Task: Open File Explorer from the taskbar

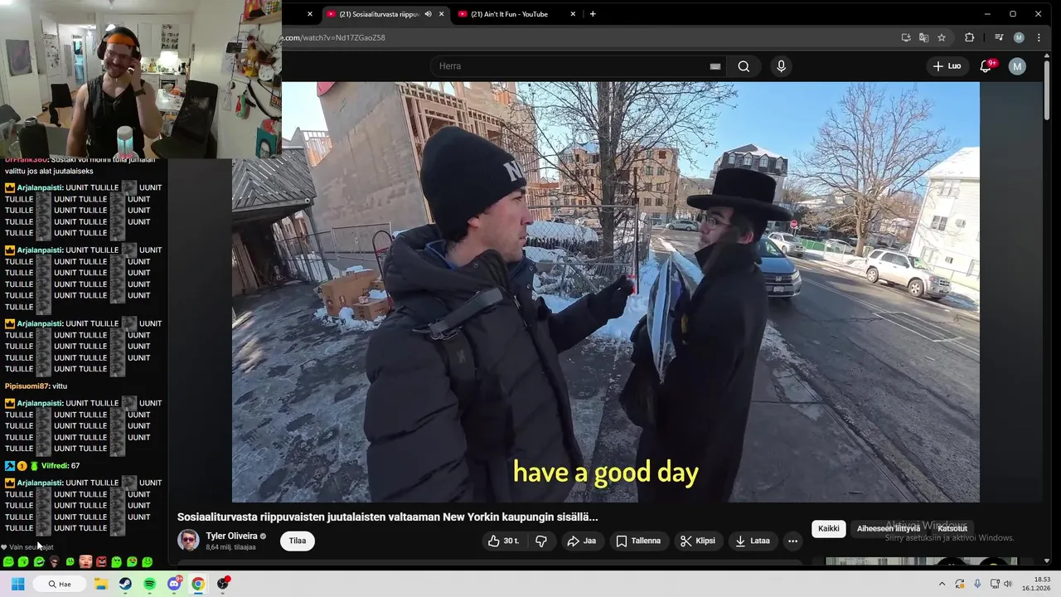Action: 101,584
